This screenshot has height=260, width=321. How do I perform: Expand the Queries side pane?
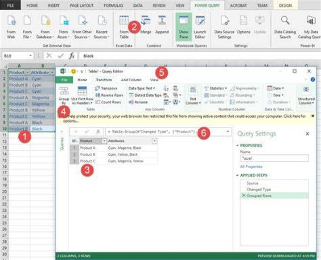coord(62,132)
